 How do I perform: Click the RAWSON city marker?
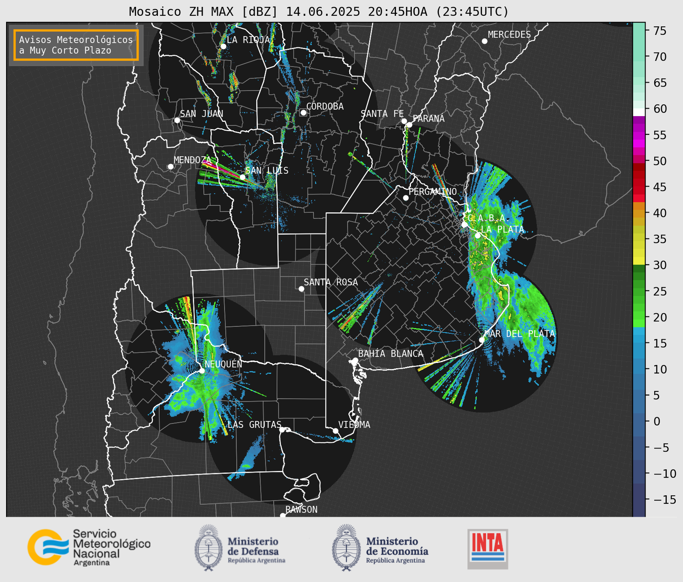[x=283, y=516]
